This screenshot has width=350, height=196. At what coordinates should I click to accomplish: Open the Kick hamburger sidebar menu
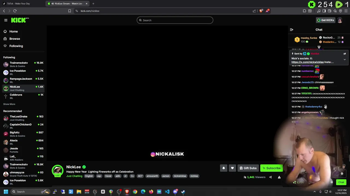click(x=6, y=20)
